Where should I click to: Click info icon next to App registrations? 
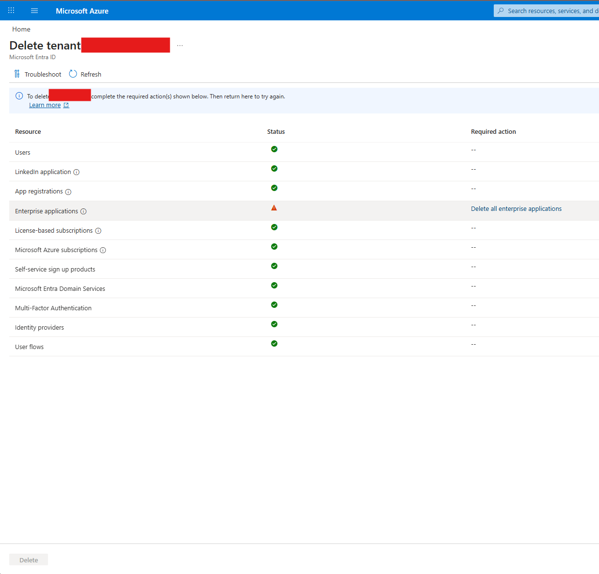(68, 192)
